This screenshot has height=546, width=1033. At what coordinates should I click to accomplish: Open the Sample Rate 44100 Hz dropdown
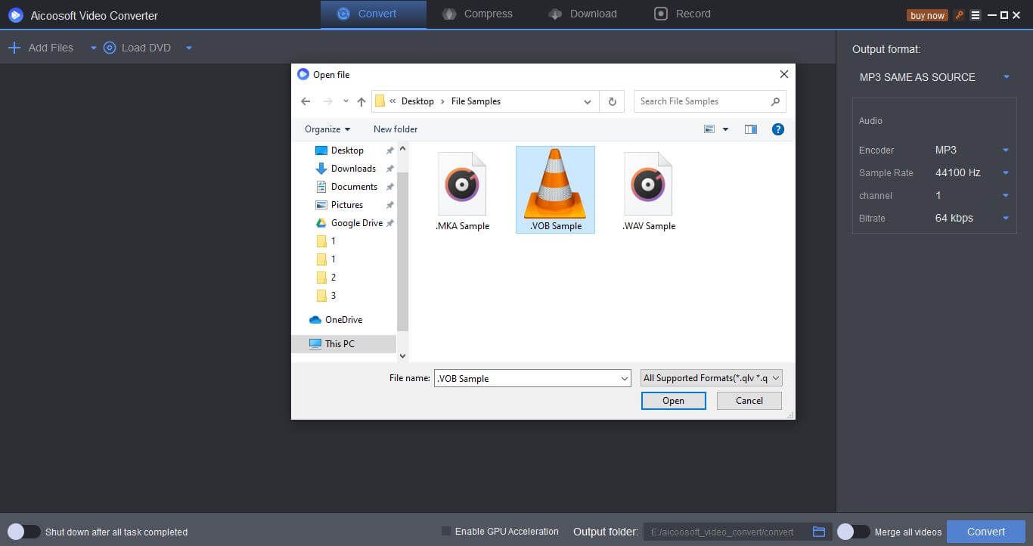(x=973, y=173)
